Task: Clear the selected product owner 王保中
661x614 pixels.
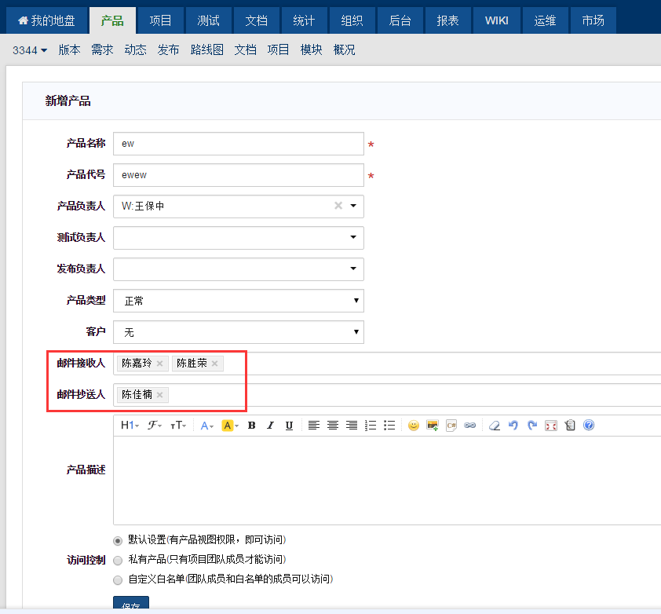Action: 338,206
